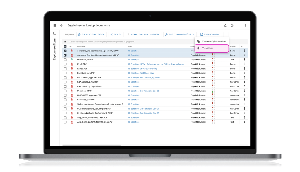Viewport: 300px width, 172px height.
Task: Select Zum Verknüpfen markieren menu entry
Action: coord(212,41)
